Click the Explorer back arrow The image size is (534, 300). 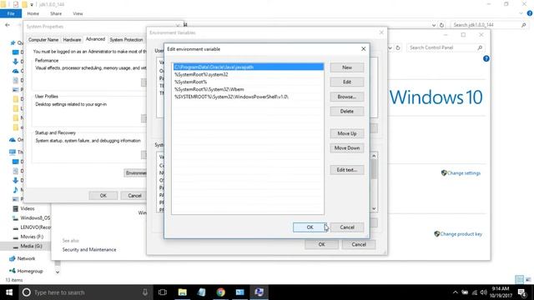point(8,25)
